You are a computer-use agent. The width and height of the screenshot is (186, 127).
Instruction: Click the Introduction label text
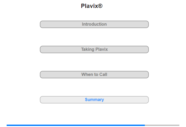94,24
